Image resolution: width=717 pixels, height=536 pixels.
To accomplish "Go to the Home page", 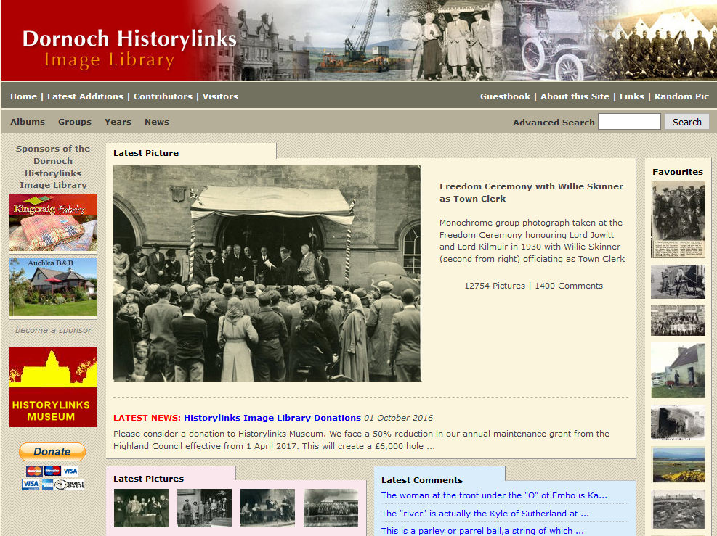I will [23, 96].
